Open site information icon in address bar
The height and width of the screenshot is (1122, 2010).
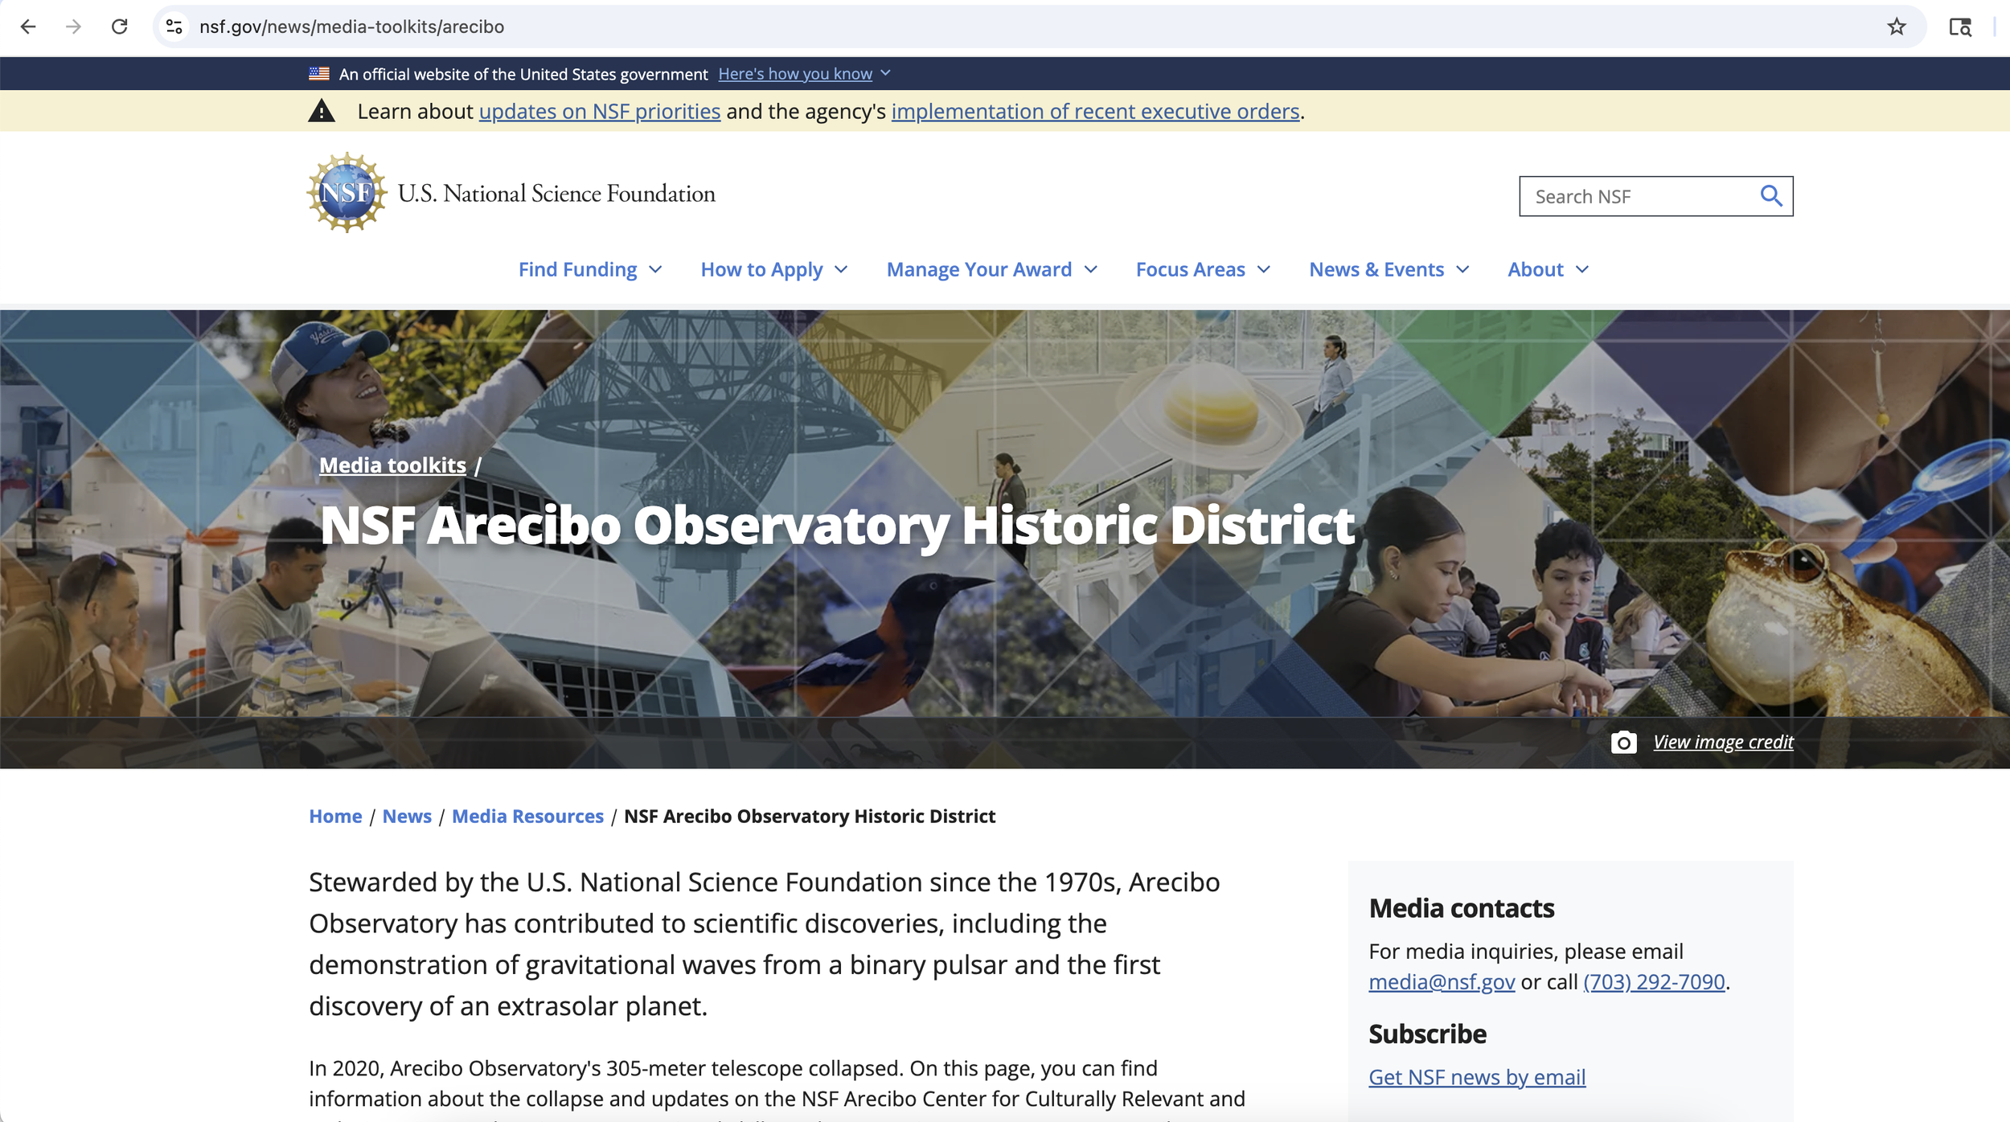pos(174,27)
